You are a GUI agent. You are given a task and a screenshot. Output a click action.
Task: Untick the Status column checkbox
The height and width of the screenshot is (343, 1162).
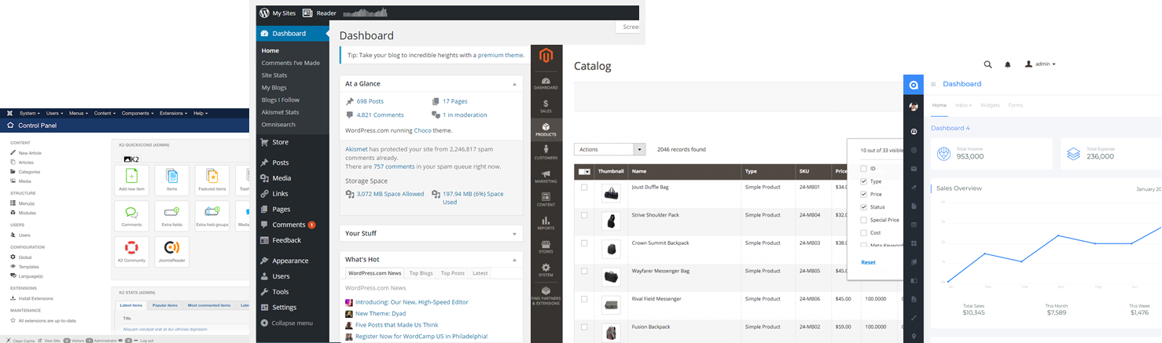864,207
